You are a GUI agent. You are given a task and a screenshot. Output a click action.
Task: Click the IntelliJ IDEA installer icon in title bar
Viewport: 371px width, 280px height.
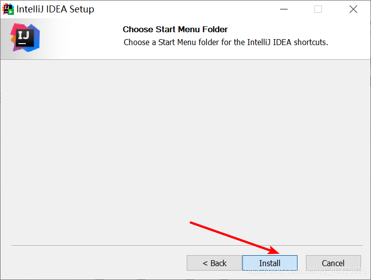(8, 9)
